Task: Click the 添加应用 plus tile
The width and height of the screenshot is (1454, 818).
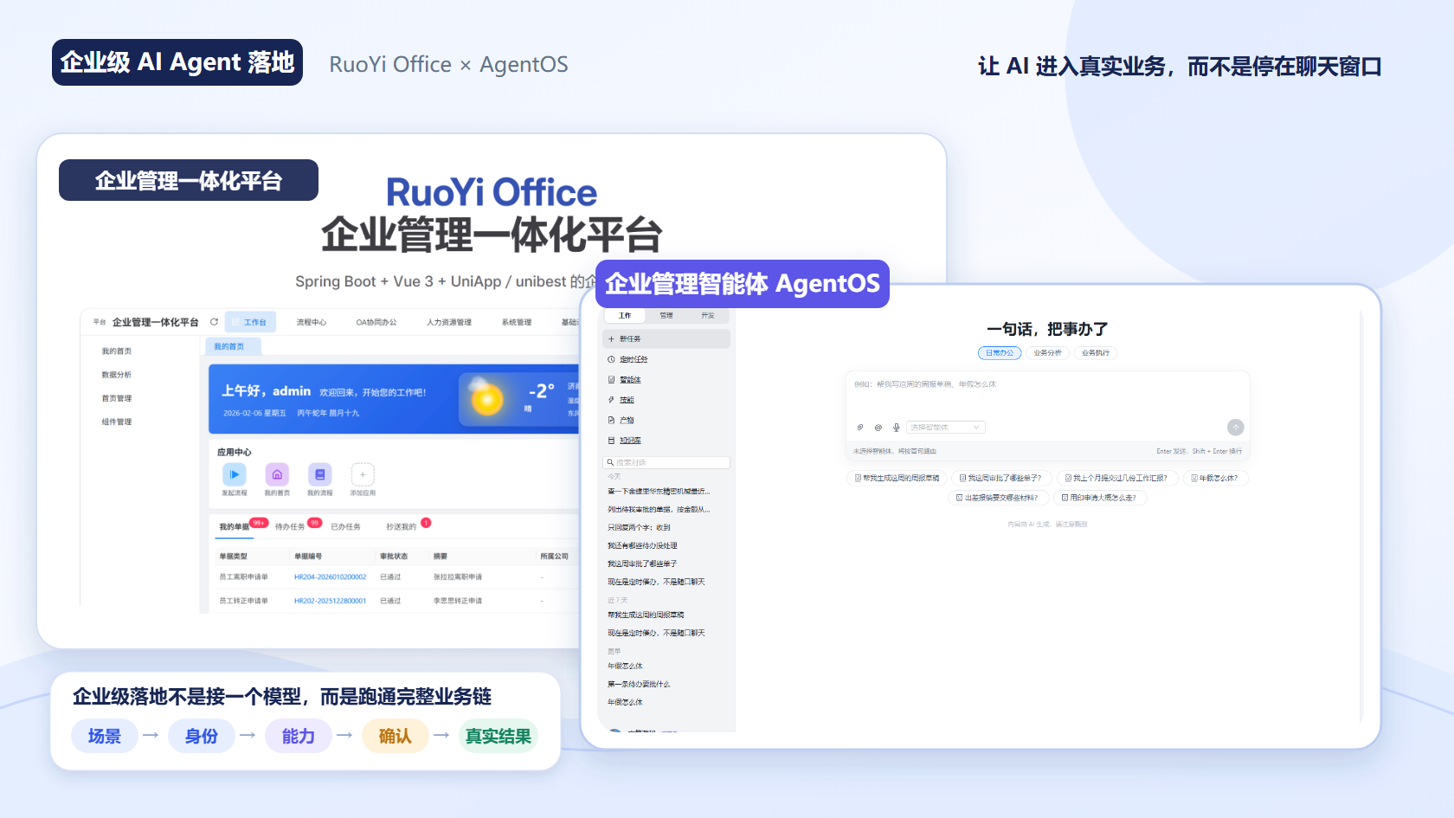Action: [363, 474]
